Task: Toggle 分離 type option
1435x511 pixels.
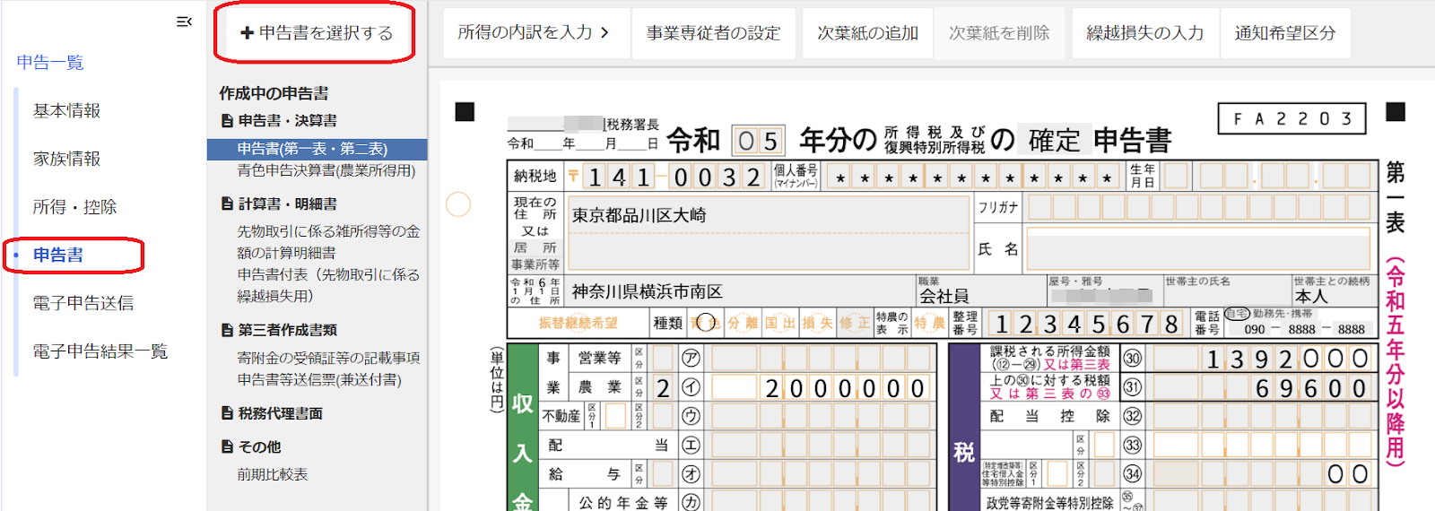Action: pos(743,323)
